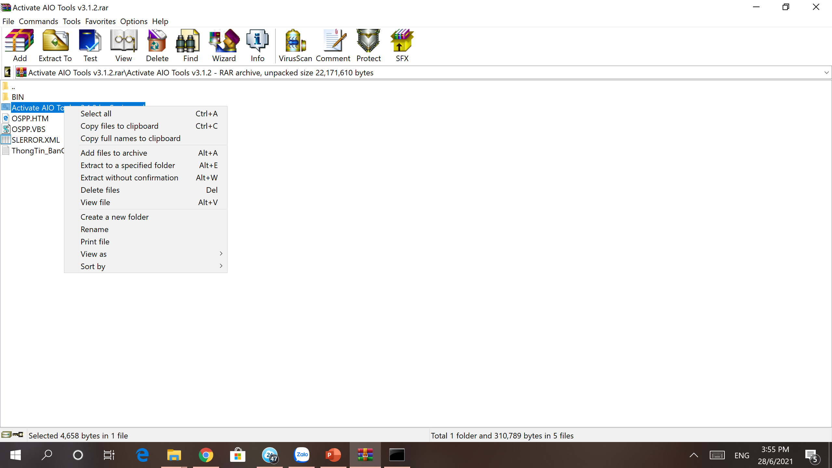
Task: Launch the Wizard tool
Action: [224, 45]
